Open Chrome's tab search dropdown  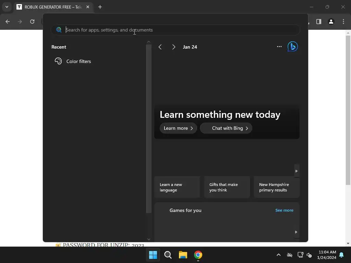7,7
